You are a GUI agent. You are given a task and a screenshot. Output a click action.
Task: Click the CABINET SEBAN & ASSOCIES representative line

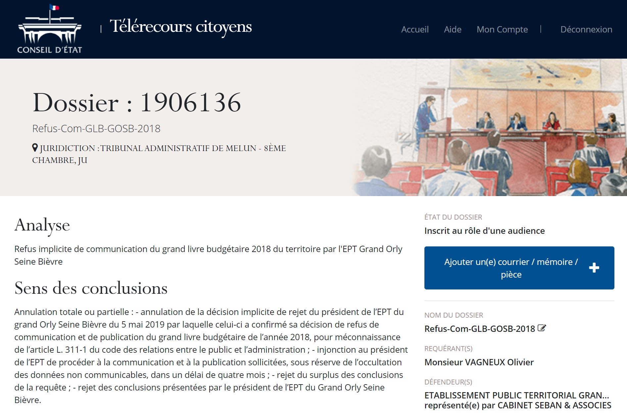coord(518,405)
